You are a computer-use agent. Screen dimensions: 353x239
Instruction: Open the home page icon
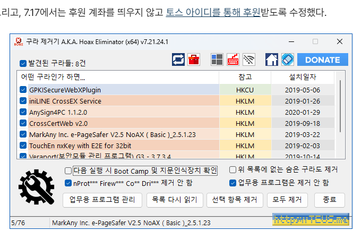pyautogui.click(x=272, y=59)
